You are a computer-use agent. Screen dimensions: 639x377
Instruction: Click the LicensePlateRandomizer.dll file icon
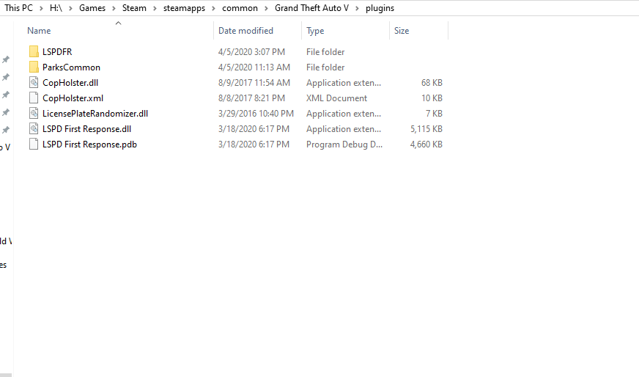(x=34, y=114)
